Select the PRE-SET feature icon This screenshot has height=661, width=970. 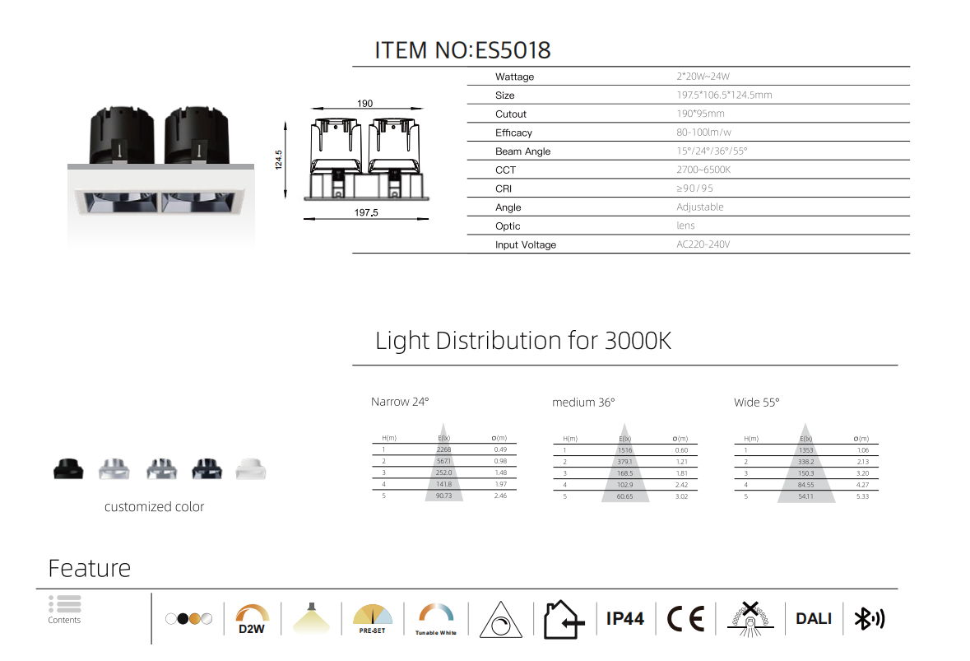373,619
